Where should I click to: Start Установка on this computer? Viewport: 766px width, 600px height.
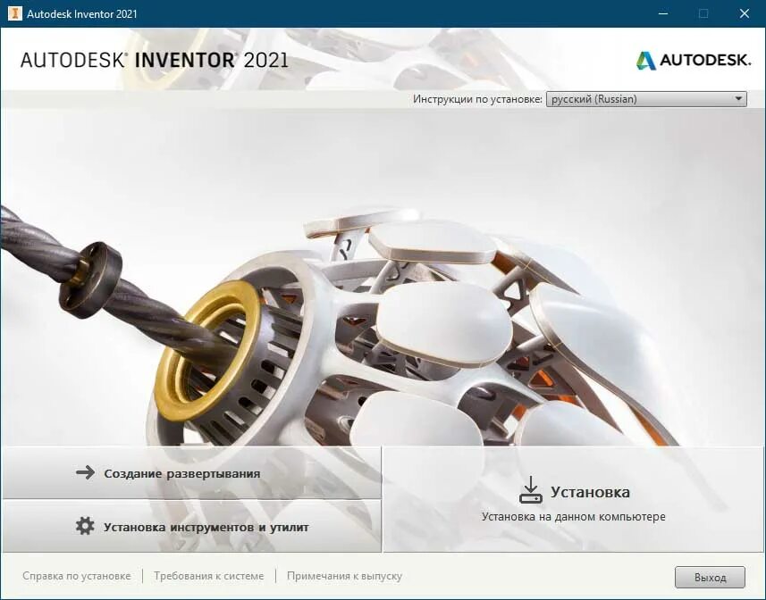pos(574,499)
